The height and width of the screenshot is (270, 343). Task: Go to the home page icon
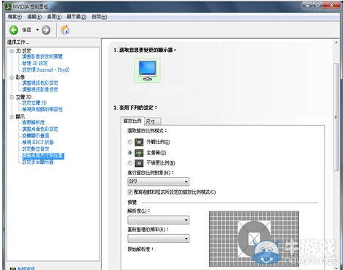click(65, 30)
